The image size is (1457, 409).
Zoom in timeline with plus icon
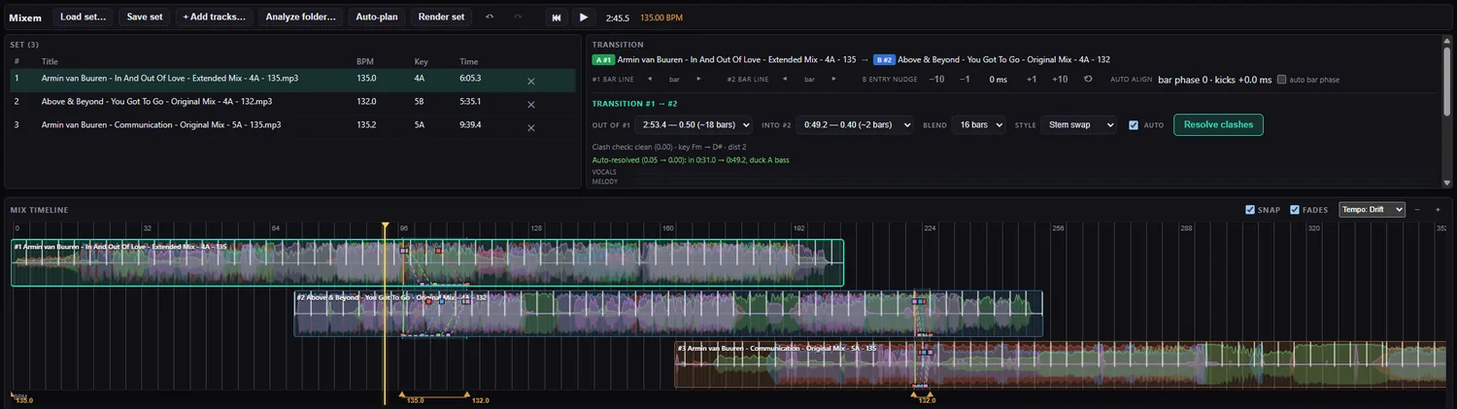pos(1438,210)
